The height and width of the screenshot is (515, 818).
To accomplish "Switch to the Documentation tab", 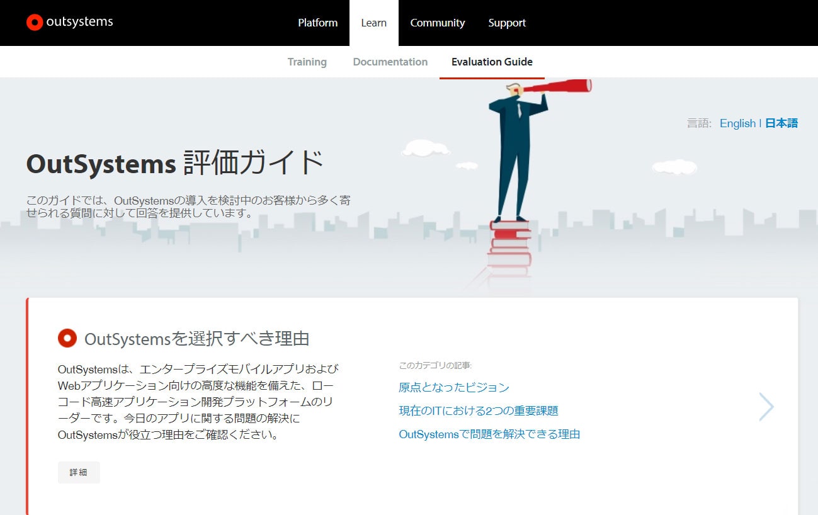I will pyautogui.click(x=390, y=62).
